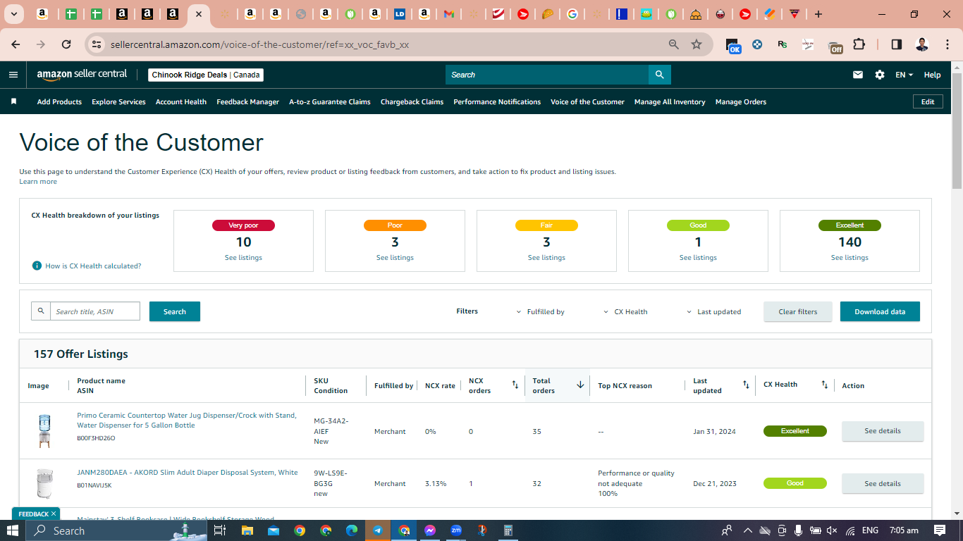The width and height of the screenshot is (963, 541).
Task: See listings under Poor
Action: [x=395, y=258]
